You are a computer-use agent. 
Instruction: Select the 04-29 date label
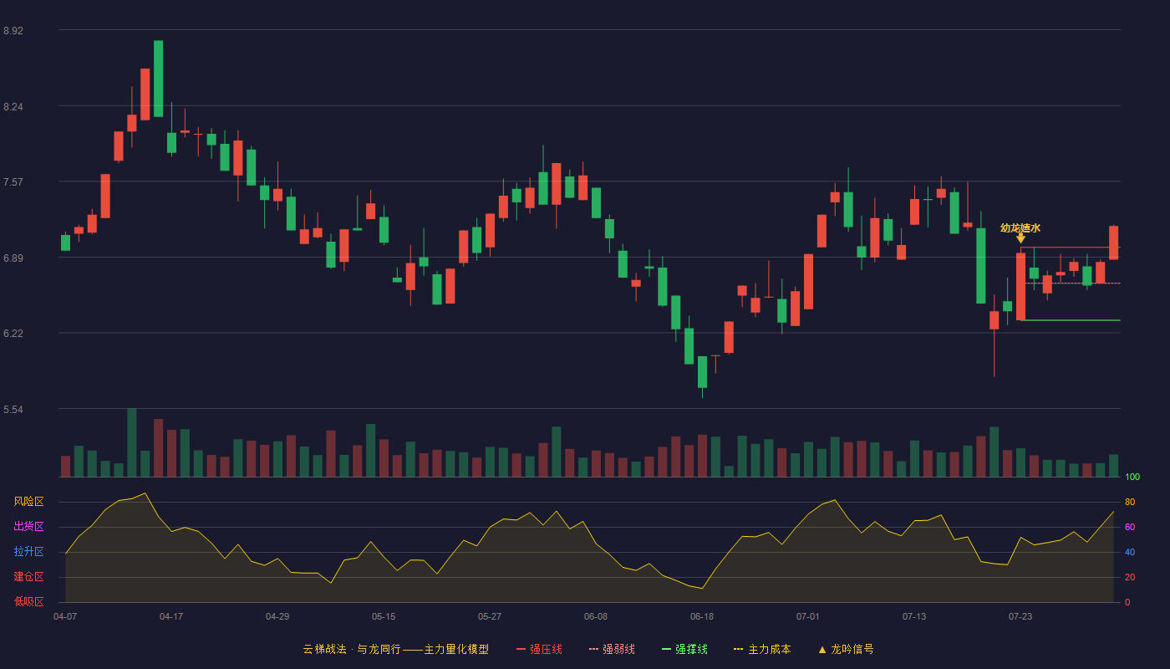click(277, 616)
